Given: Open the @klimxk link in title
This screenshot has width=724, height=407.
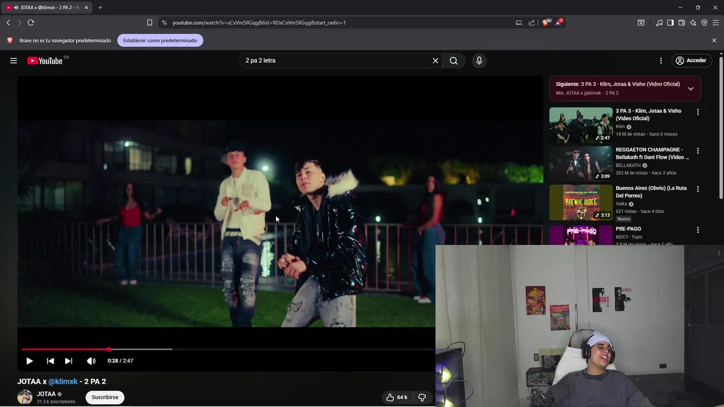Looking at the screenshot, I should pos(63,382).
